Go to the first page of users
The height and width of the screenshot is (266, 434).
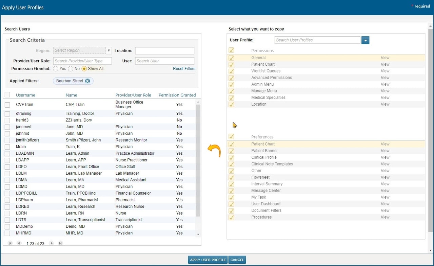tap(10, 243)
